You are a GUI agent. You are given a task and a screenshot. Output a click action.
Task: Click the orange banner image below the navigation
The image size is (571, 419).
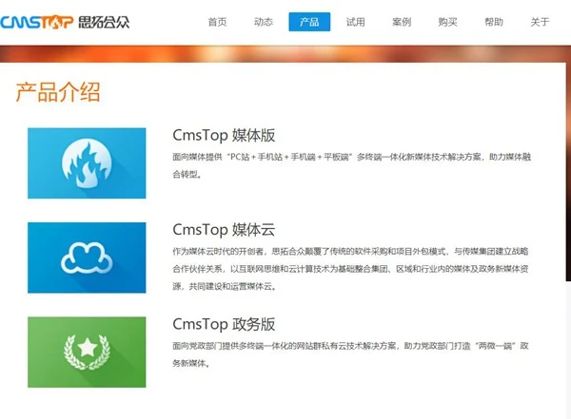(285, 54)
